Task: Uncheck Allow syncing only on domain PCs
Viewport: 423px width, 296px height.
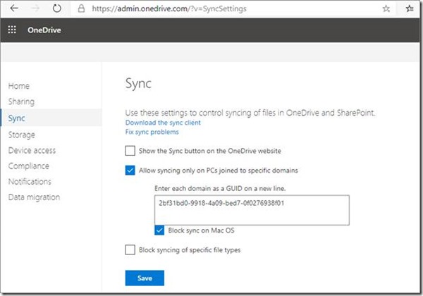Action: point(130,170)
